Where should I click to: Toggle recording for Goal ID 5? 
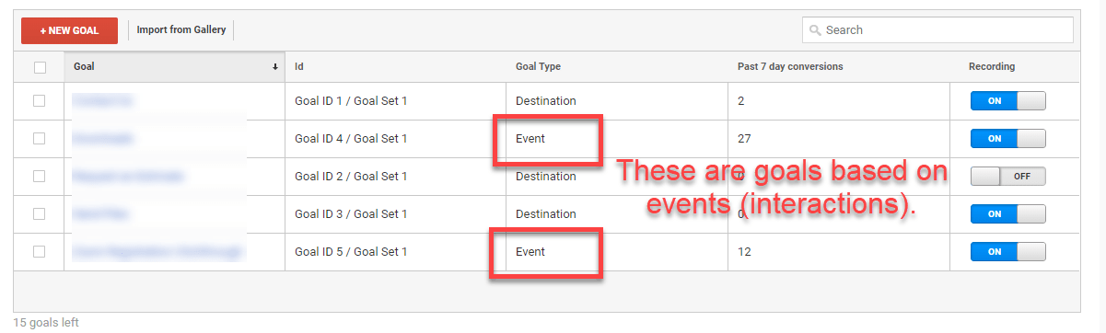pos(1008,251)
